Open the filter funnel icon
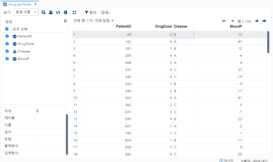Screen dimensions: 273x162 coord(87,12)
